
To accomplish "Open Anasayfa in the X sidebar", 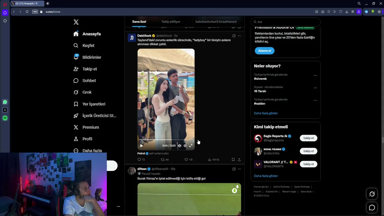I will coord(87,34).
